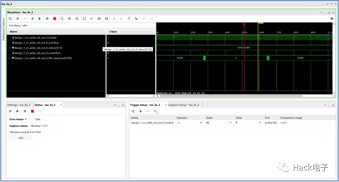Click the red trigger marker at sample 512
Image resolution: width=339 pixels, height=182 pixels.
click(x=244, y=24)
